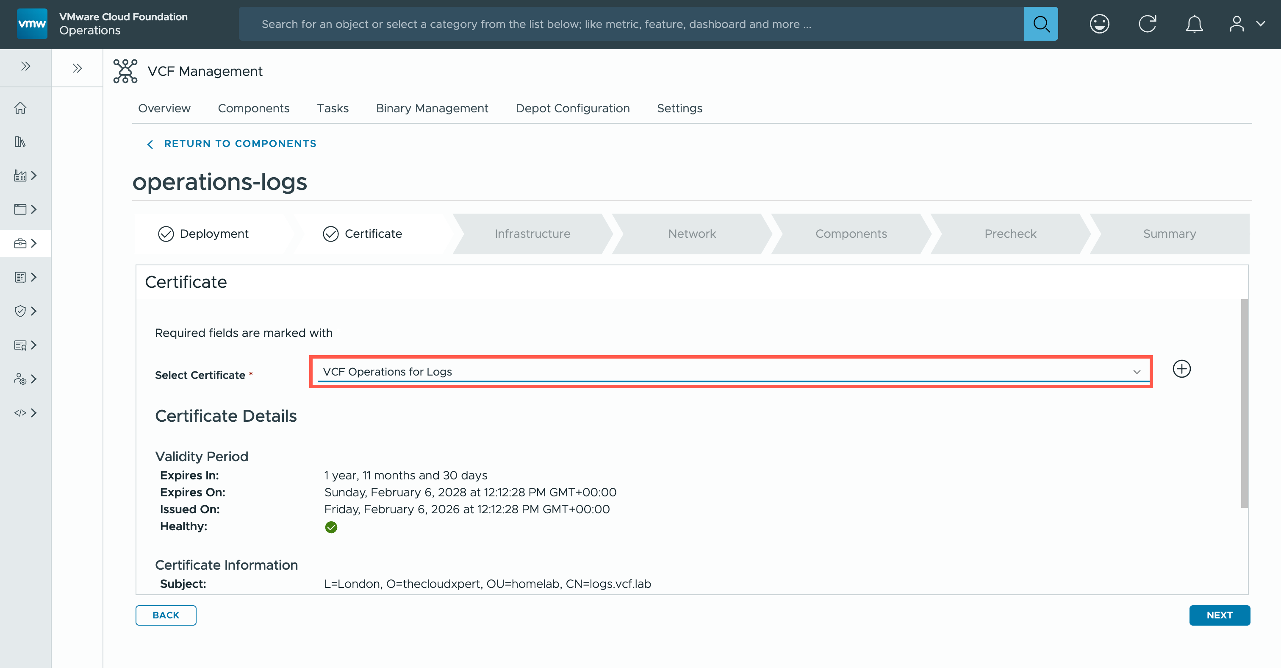
Task: Click the certificate panel scrollbar
Action: 1244,403
